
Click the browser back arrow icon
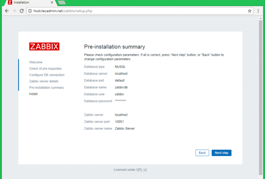(x=6, y=11)
